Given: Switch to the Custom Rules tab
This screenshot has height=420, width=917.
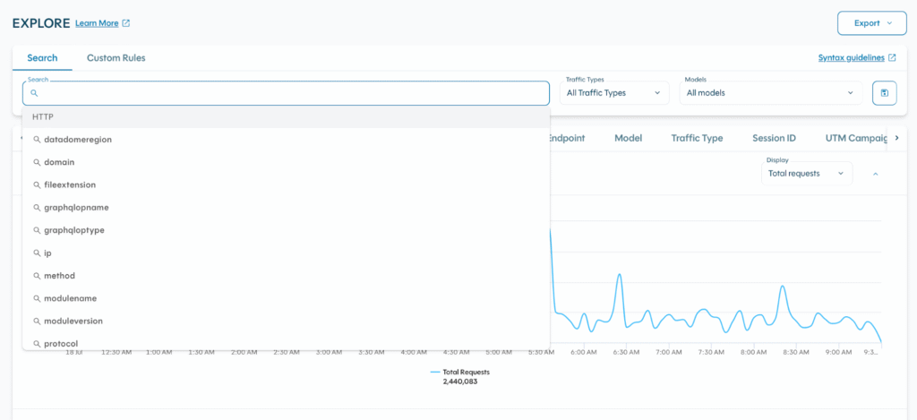Looking at the screenshot, I should click(116, 58).
